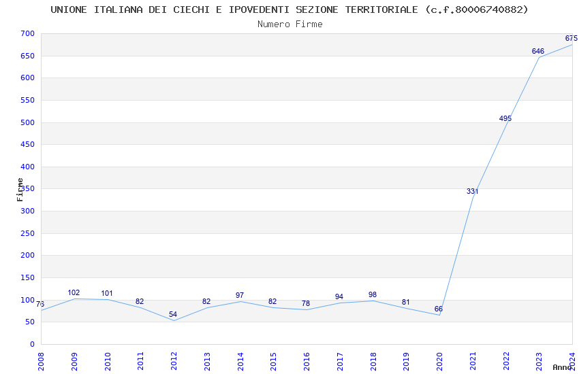Image resolution: width=579 pixels, height=374 pixels.
Task: Click x-axis year 2011
Action: (141, 361)
